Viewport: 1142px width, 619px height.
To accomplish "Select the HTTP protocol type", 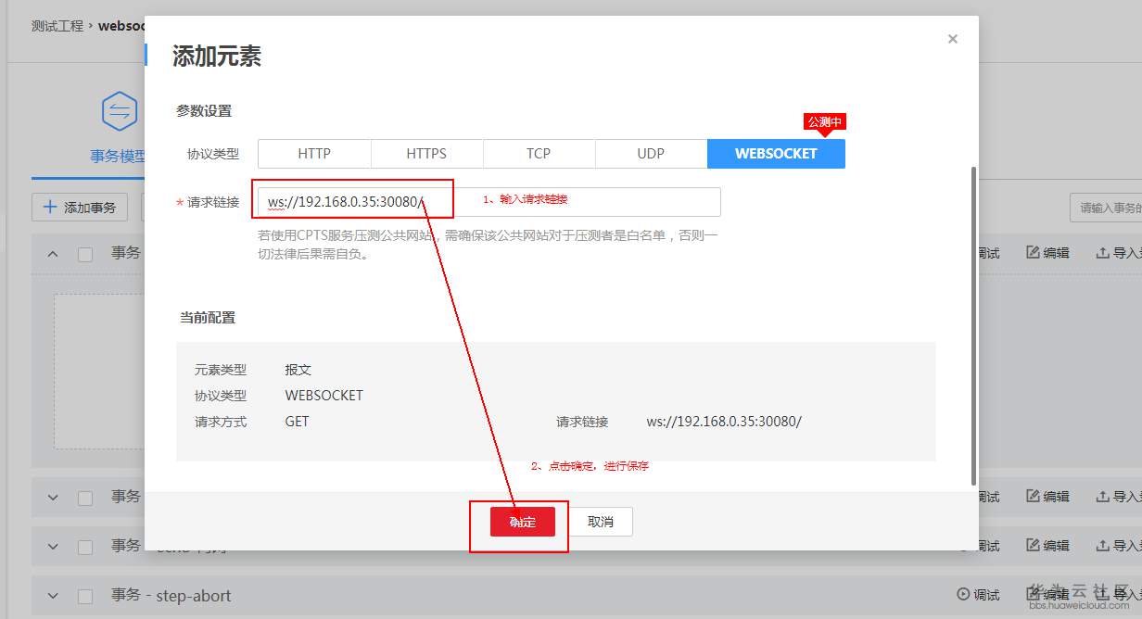I will click(314, 154).
